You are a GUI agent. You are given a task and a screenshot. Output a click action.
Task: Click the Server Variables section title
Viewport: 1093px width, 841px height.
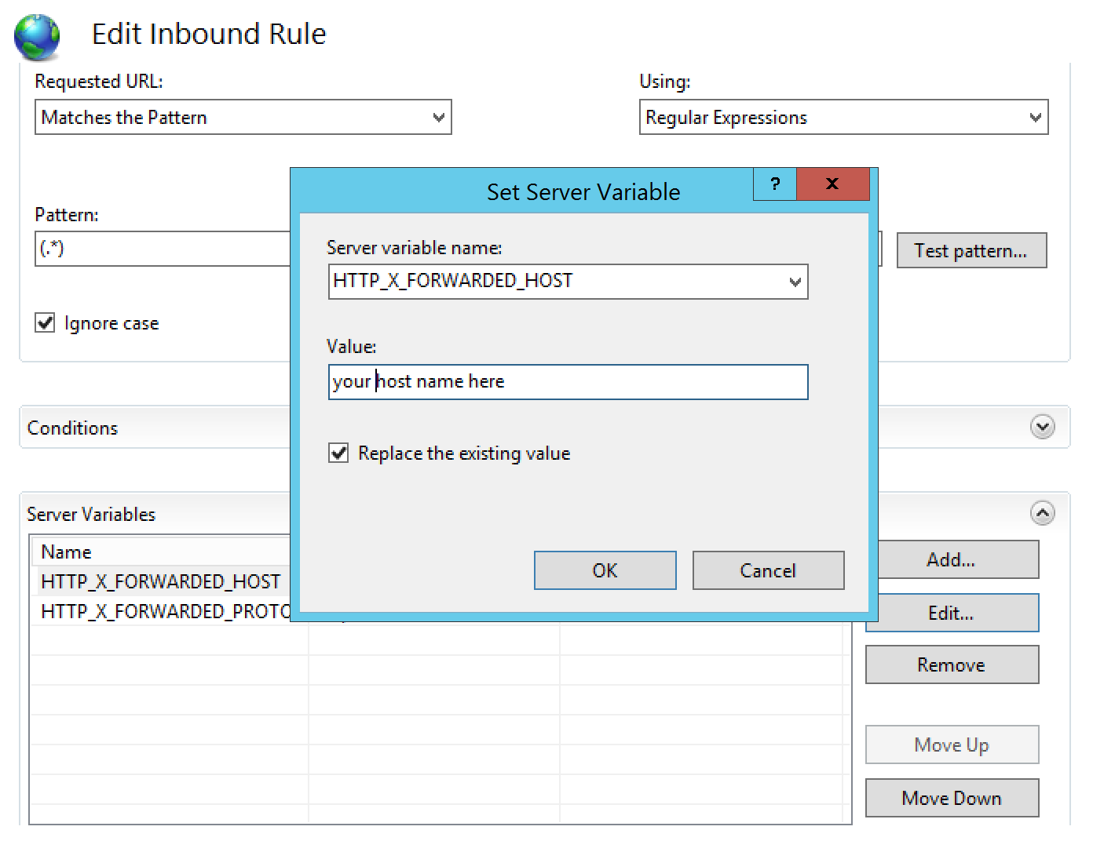tap(91, 514)
